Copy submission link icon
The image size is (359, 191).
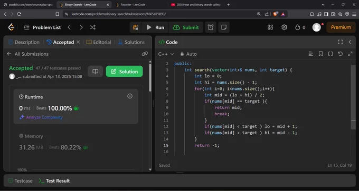pos(145,54)
